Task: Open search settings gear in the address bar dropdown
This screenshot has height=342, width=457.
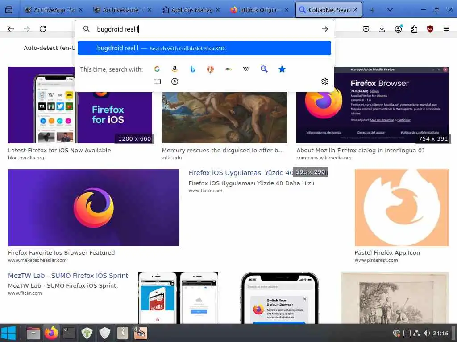Action: pos(325,81)
